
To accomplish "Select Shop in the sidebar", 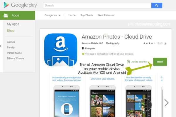I will pyautogui.click(x=11, y=30).
